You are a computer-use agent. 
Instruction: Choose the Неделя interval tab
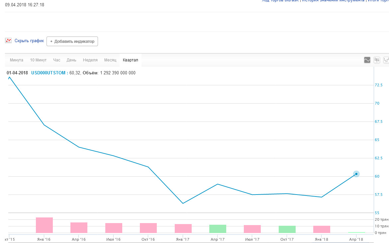coord(90,60)
